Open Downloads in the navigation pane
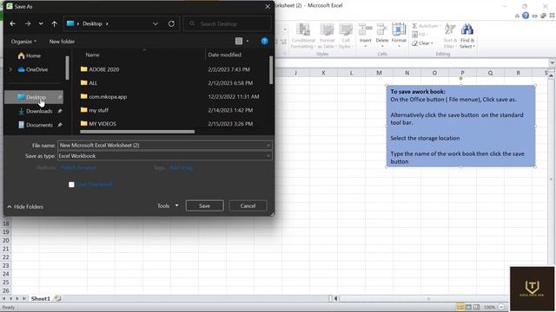This screenshot has height=312, width=556. (x=36, y=111)
